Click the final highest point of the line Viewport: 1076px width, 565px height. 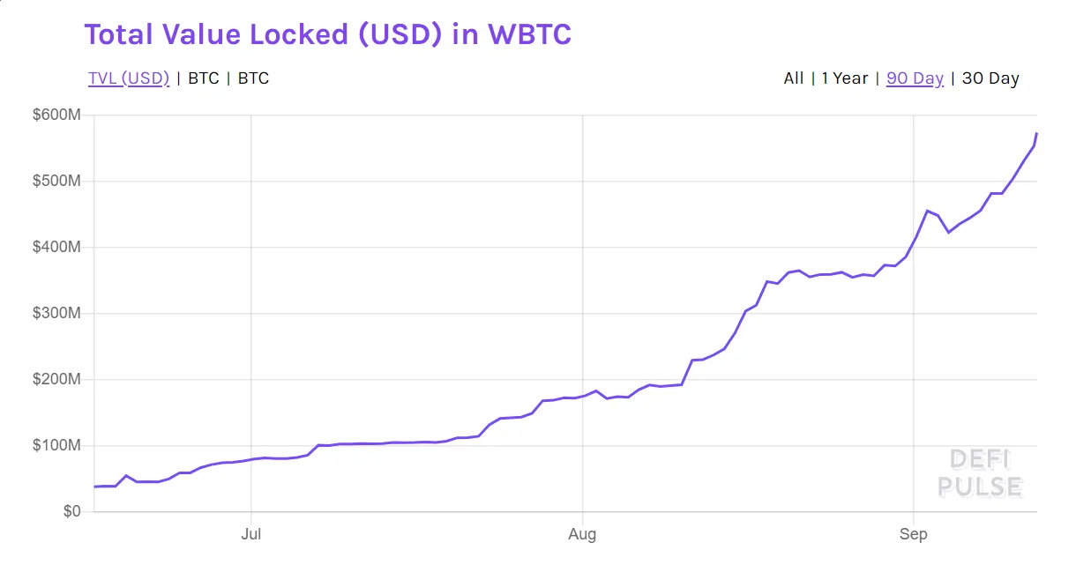[1036, 133]
